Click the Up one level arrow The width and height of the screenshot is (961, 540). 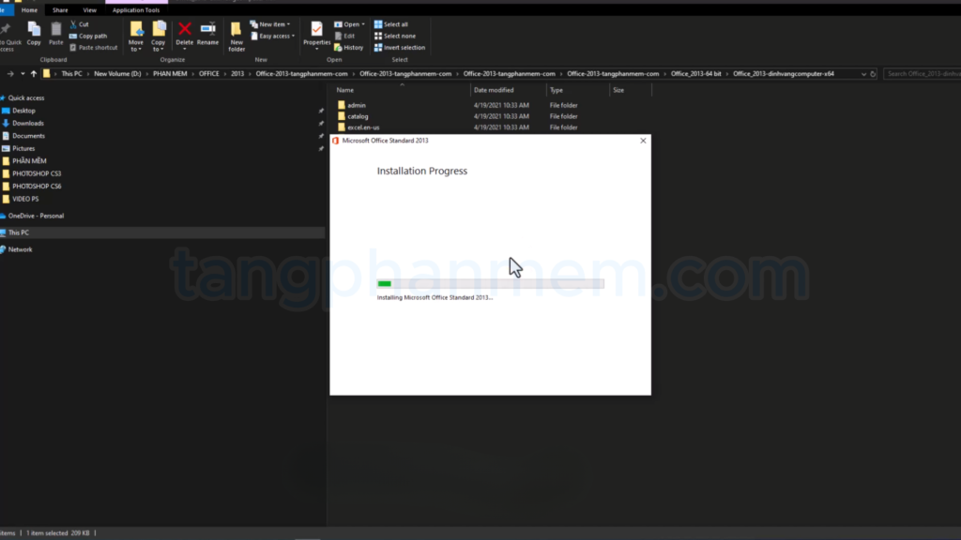[x=34, y=73]
